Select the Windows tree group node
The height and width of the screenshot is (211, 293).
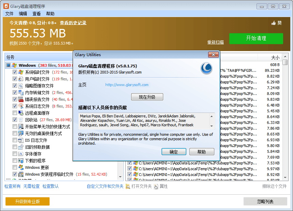click(x=27, y=65)
